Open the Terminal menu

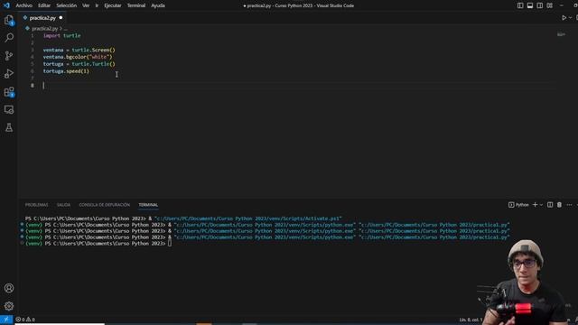pos(136,5)
